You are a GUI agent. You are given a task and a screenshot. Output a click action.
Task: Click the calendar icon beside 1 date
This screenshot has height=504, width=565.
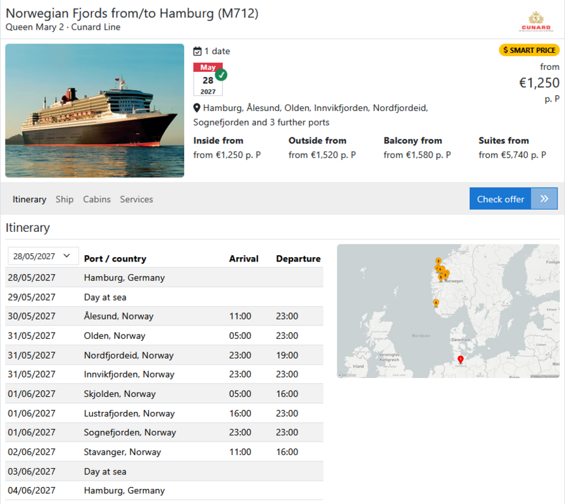tap(197, 52)
